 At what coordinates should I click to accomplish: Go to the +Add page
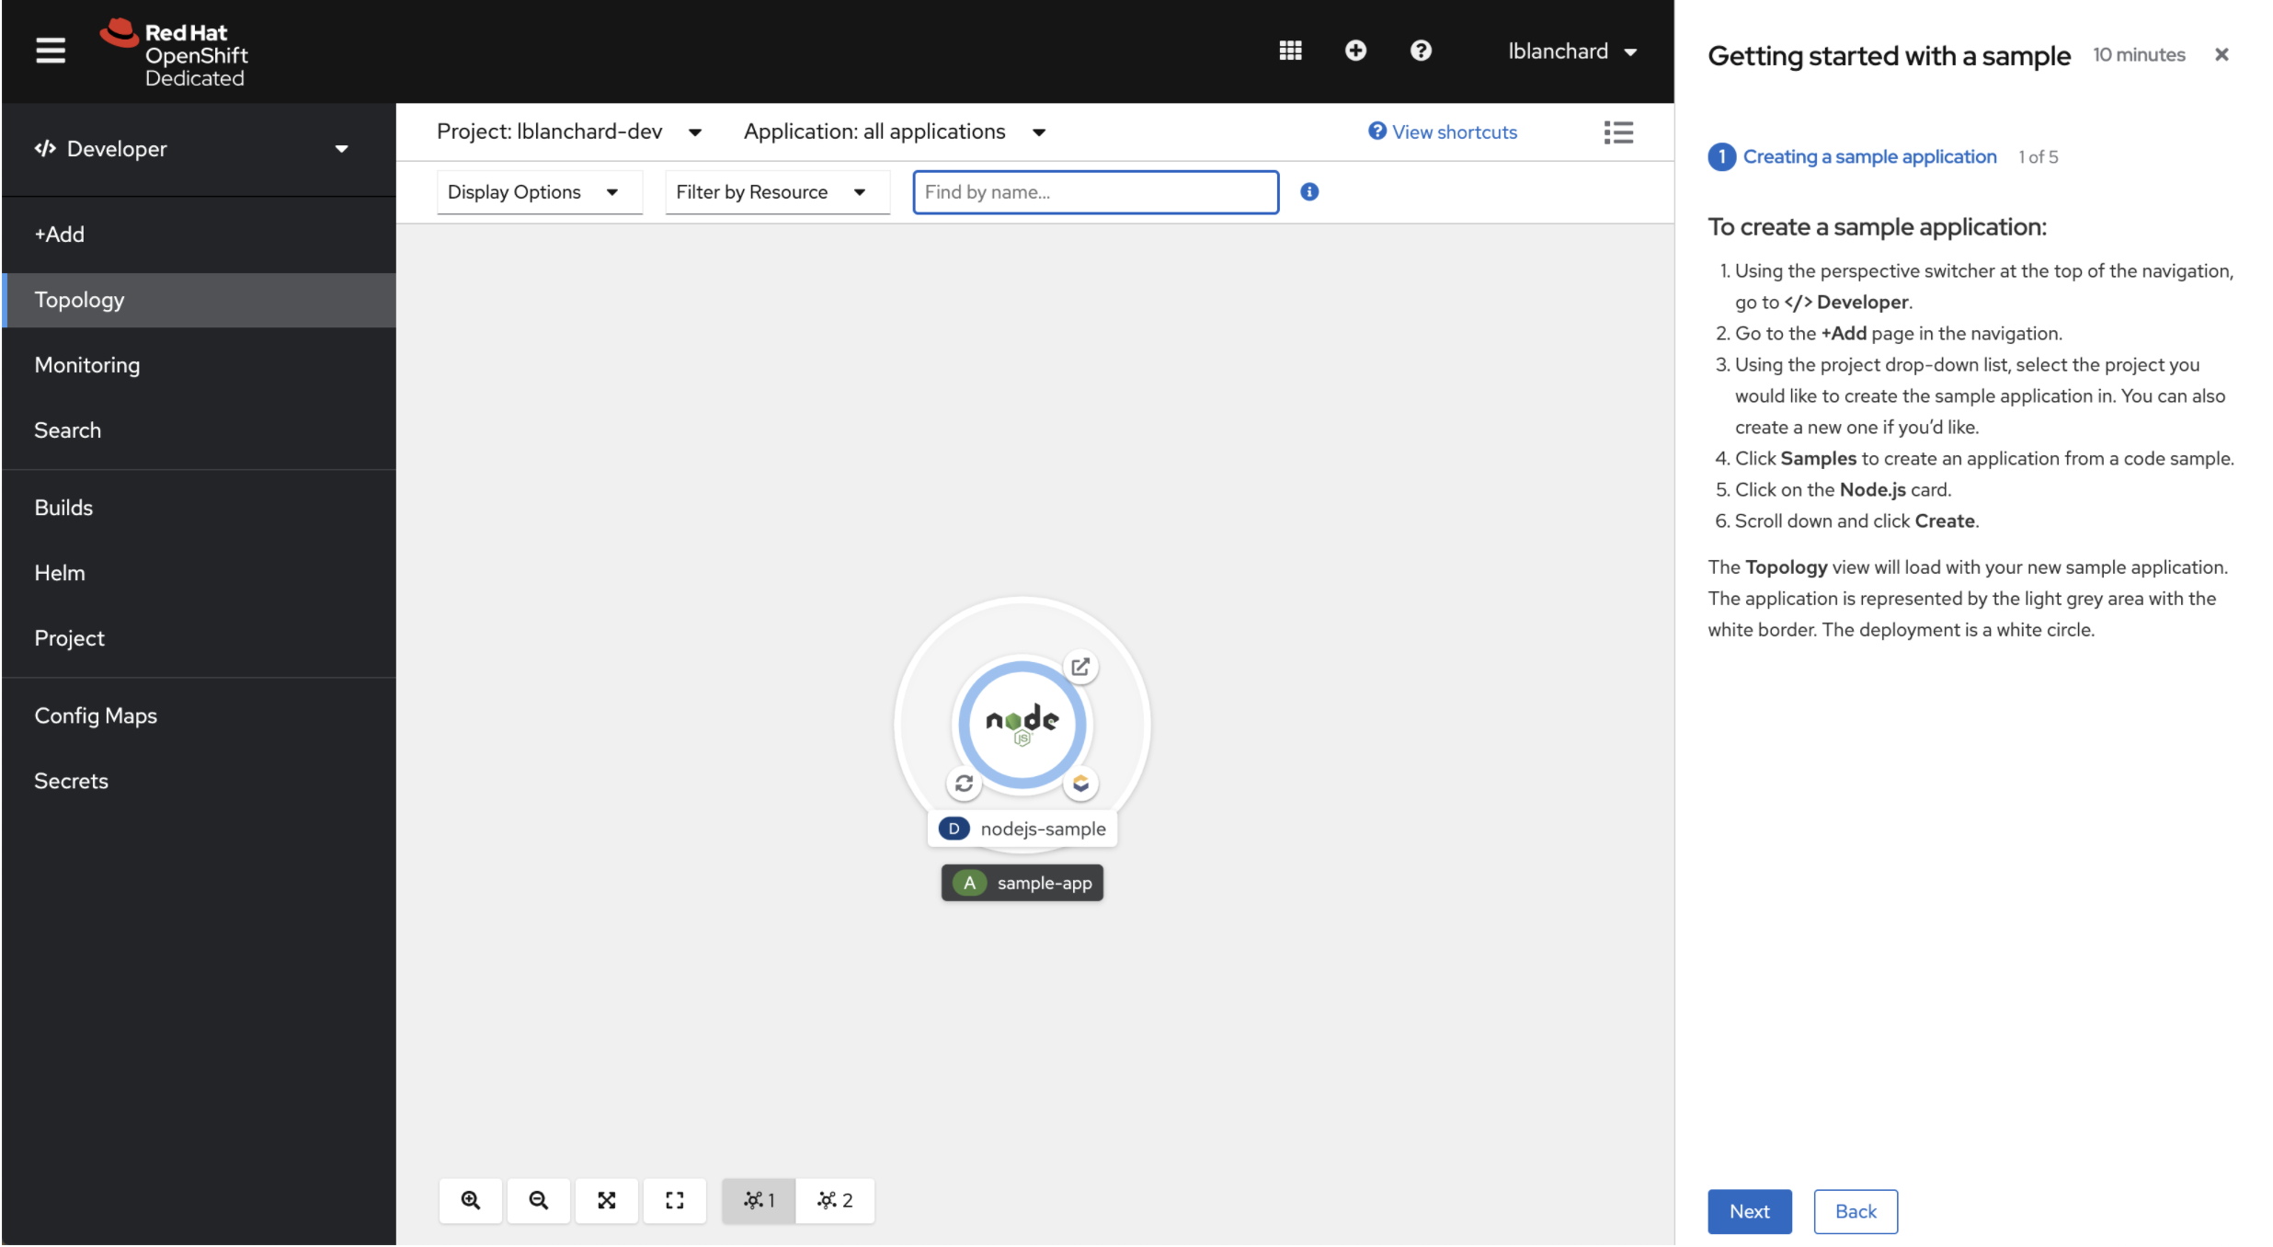[x=199, y=235]
